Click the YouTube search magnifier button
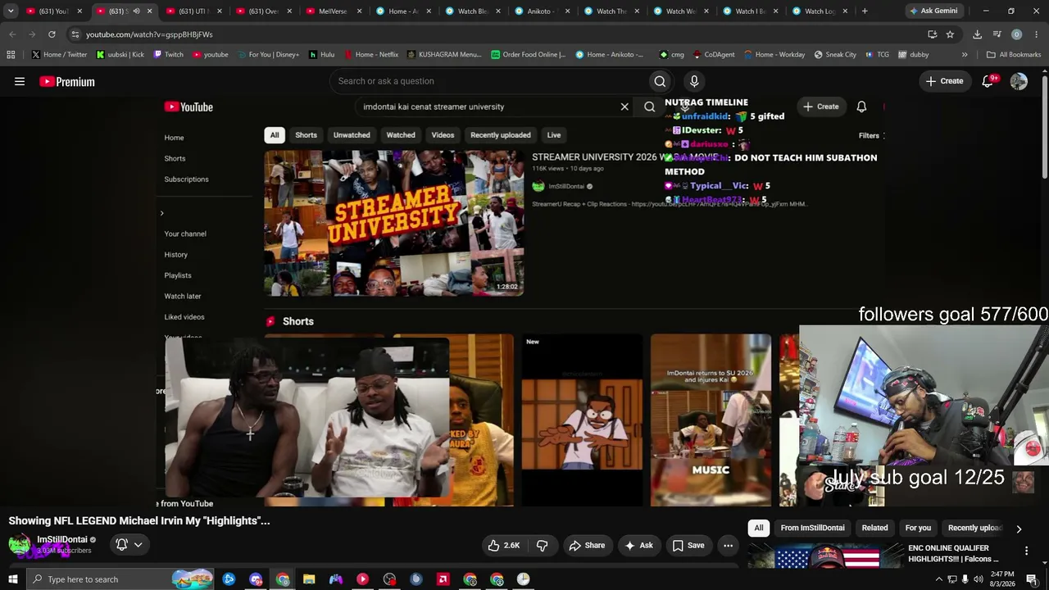The width and height of the screenshot is (1049, 590). coord(660,81)
